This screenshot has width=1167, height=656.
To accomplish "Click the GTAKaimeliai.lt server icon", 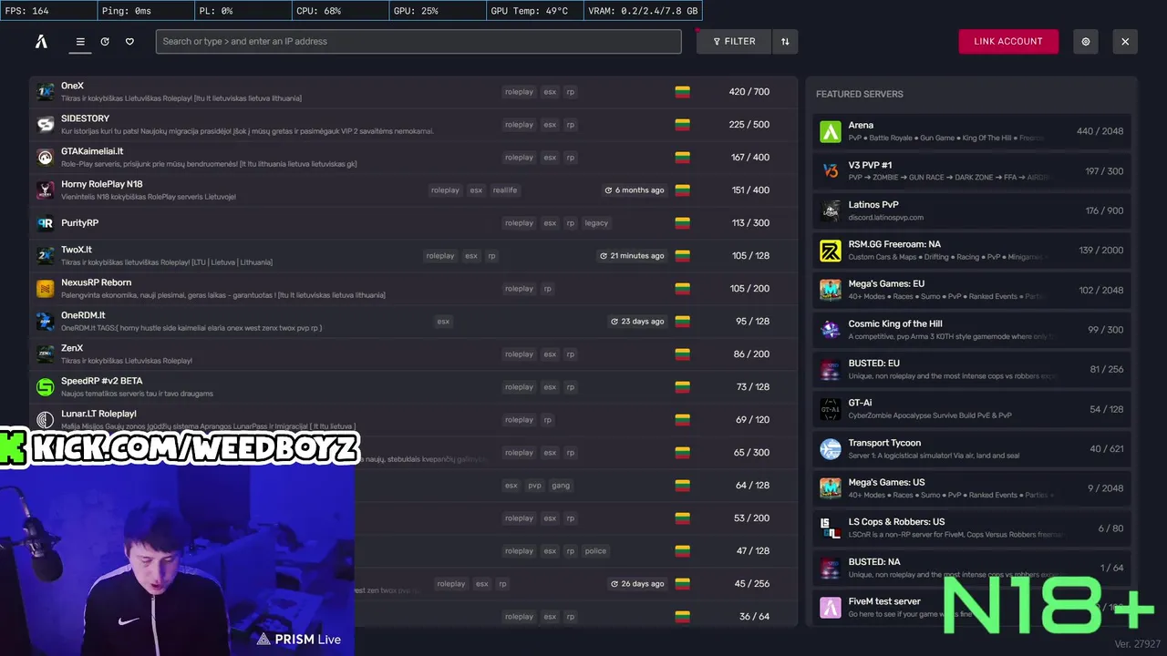I will pos(45,157).
